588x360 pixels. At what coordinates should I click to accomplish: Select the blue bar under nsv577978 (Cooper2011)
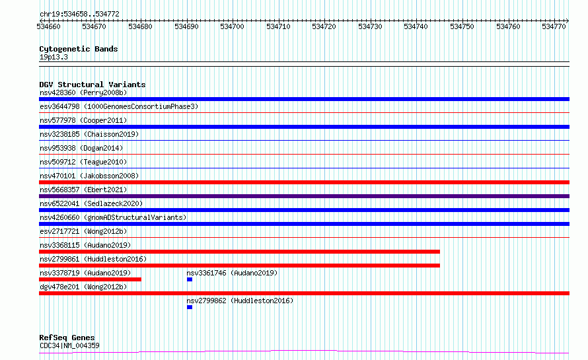pyautogui.click(x=304, y=127)
